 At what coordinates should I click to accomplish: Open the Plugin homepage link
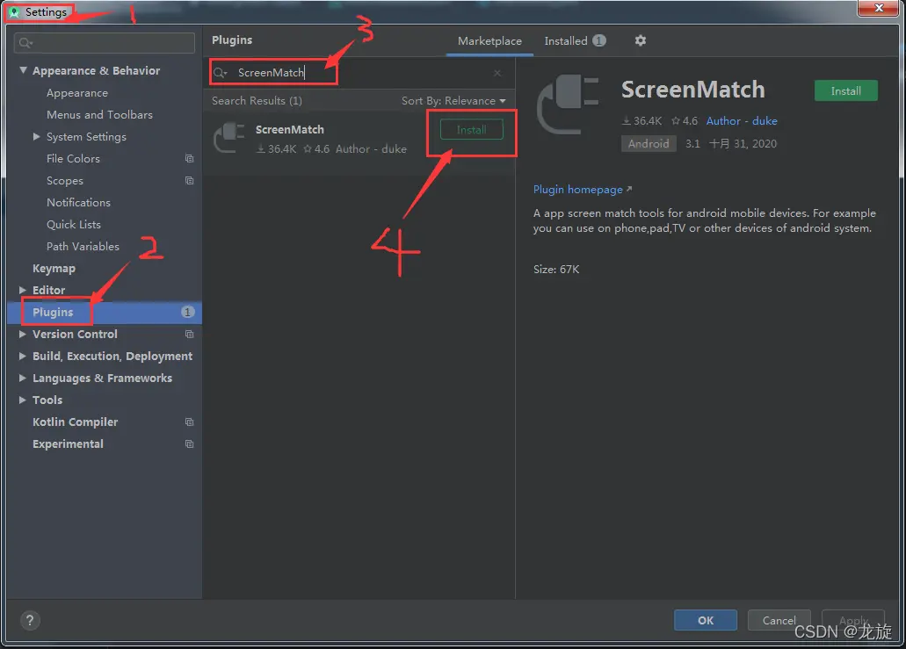pos(578,190)
